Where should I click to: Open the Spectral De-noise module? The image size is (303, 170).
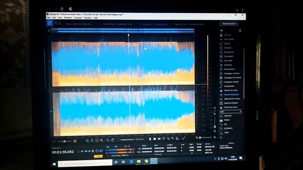point(232,99)
